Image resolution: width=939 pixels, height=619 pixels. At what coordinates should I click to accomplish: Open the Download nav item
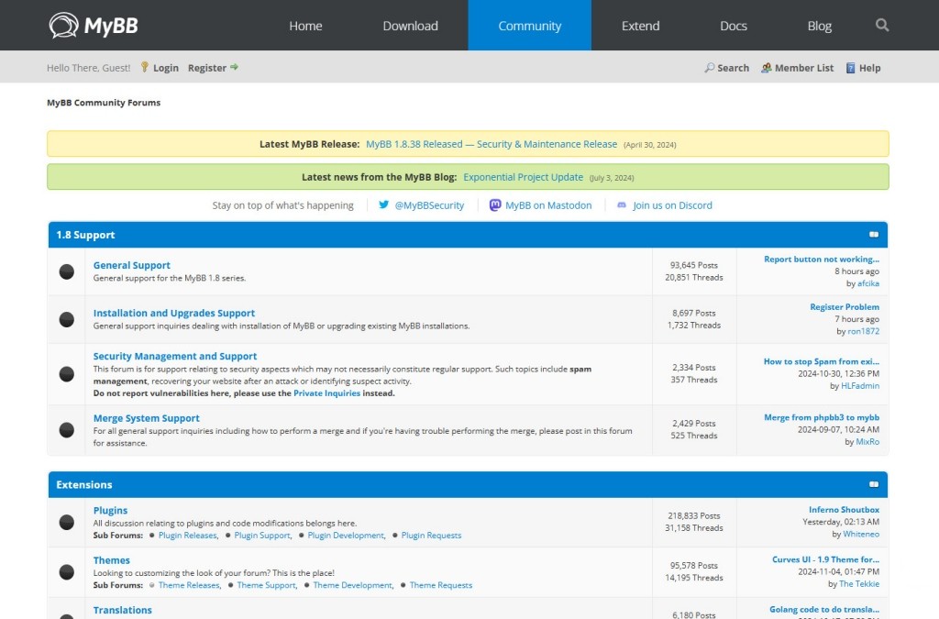410,26
